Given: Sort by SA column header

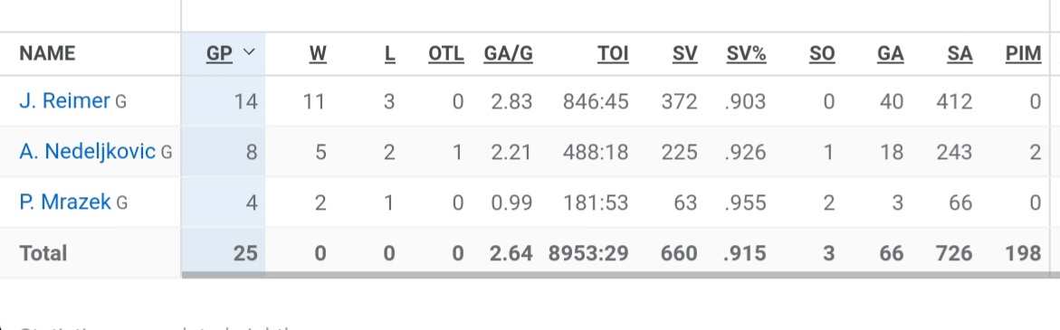Looking at the screenshot, I should click(960, 53).
